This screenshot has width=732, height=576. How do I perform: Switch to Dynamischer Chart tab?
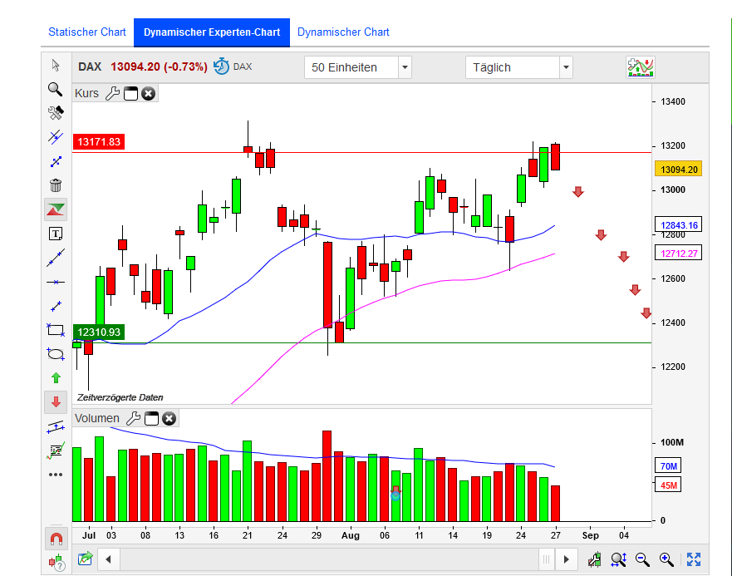point(343,32)
